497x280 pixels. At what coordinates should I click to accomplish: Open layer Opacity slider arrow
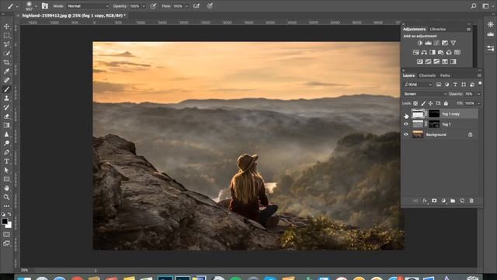[478, 94]
